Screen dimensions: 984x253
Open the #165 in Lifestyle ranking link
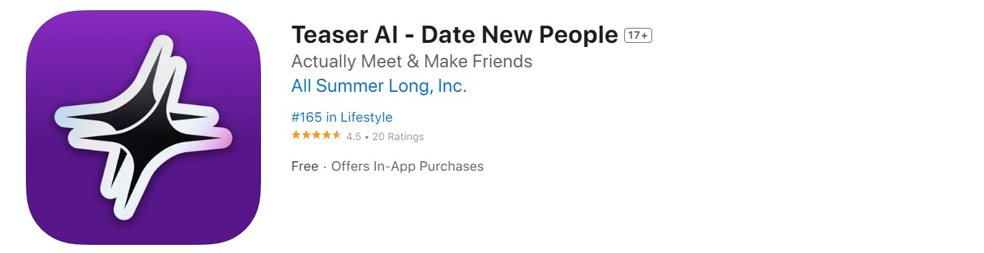coord(342,118)
